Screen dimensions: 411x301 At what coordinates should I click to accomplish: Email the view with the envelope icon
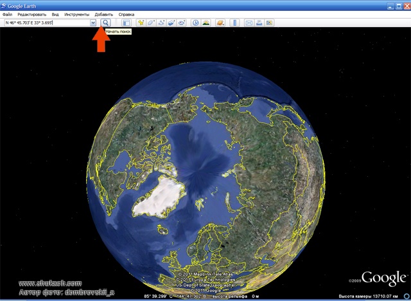[x=249, y=23]
